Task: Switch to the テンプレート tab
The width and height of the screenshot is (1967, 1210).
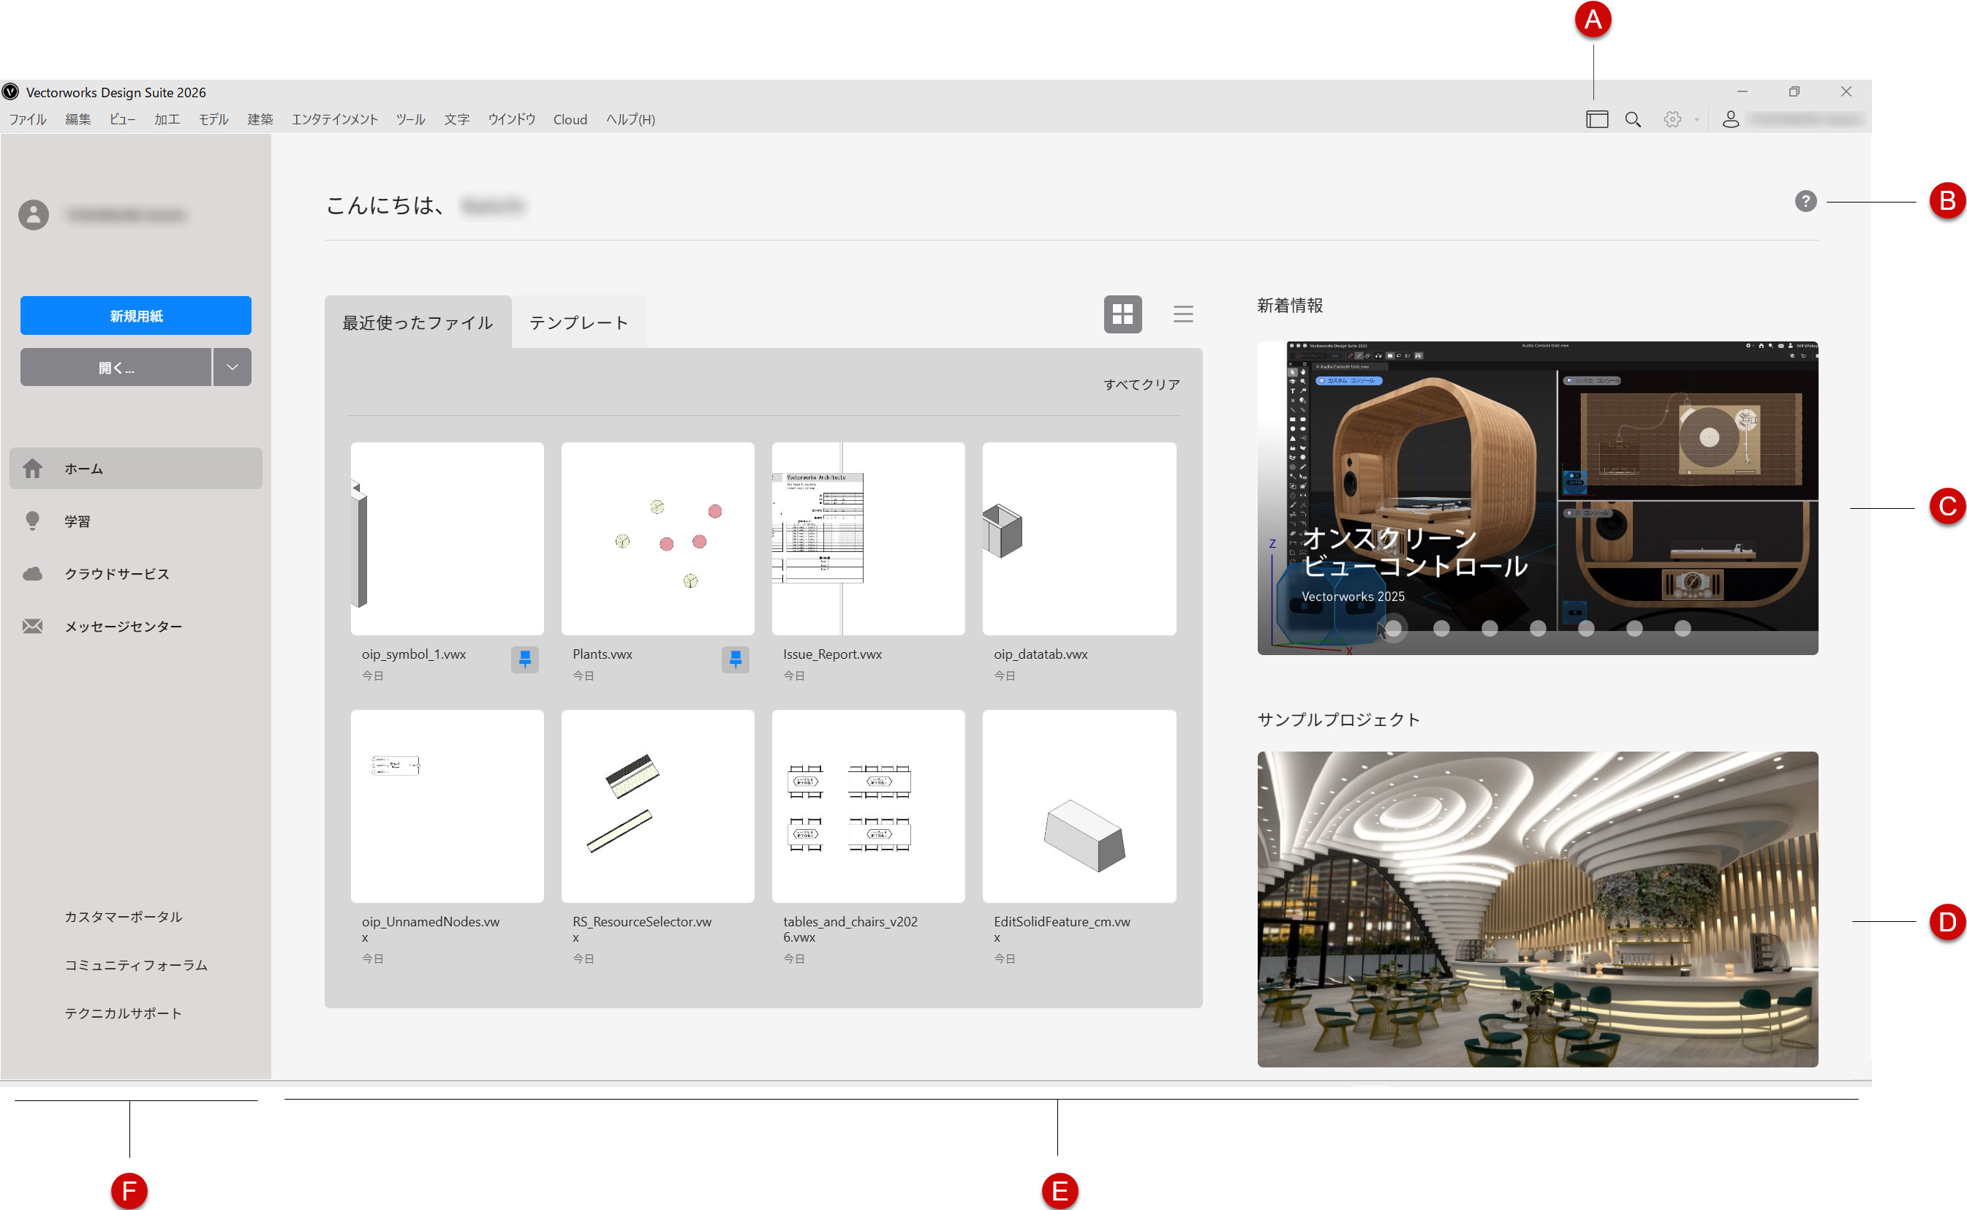Action: (578, 322)
